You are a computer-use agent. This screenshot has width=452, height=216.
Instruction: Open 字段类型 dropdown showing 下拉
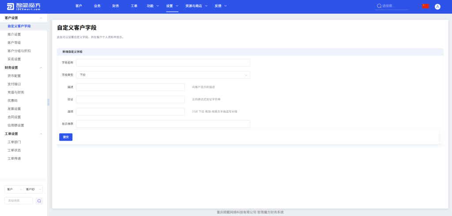pyautogui.click(x=163, y=75)
